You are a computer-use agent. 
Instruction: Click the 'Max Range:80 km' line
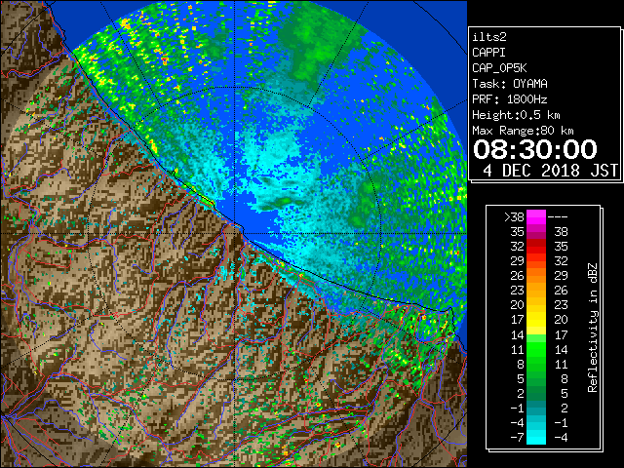coord(523,131)
